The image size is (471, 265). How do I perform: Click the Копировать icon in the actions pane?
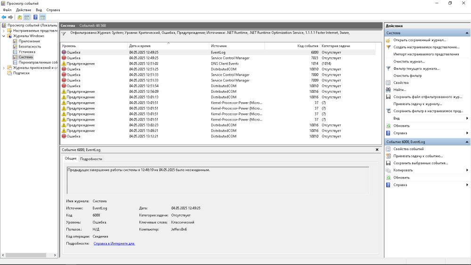(x=388, y=170)
